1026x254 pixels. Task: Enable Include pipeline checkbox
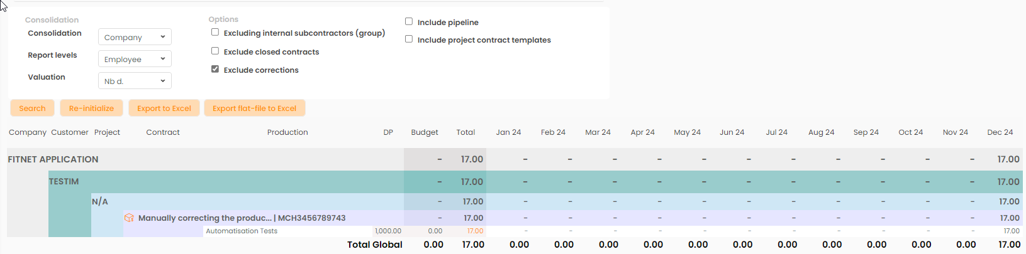click(409, 21)
